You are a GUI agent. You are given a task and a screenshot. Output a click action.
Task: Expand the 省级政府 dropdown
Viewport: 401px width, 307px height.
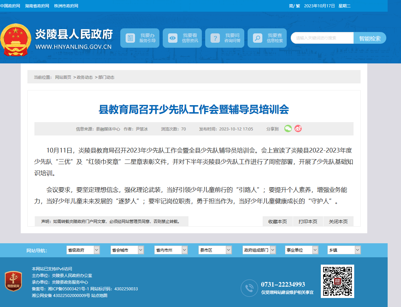point(83,250)
